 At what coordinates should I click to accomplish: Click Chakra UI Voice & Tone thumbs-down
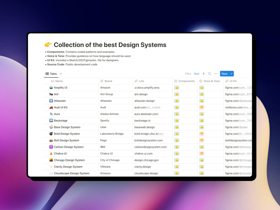[202, 153]
